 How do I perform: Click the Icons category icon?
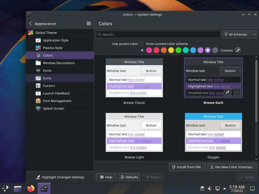pyautogui.click(x=38, y=78)
